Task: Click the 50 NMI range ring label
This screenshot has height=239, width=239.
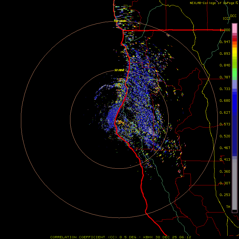Action: coord(119,70)
